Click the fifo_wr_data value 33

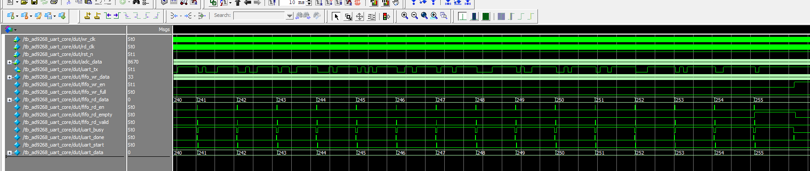pyautogui.click(x=131, y=77)
